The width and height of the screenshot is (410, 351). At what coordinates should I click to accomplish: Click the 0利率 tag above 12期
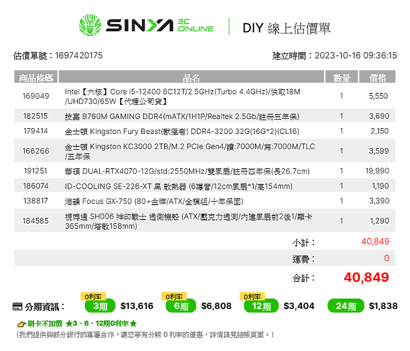[x=252, y=297]
